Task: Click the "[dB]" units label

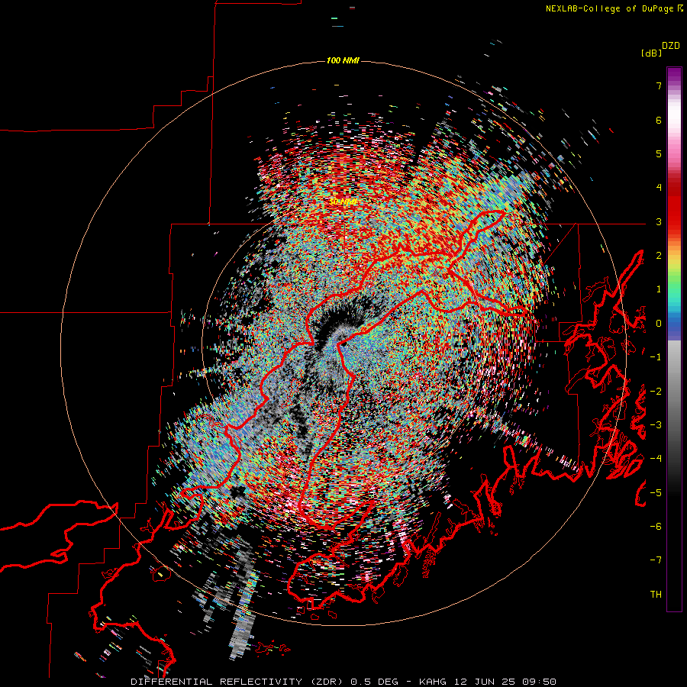Action: pyautogui.click(x=651, y=53)
